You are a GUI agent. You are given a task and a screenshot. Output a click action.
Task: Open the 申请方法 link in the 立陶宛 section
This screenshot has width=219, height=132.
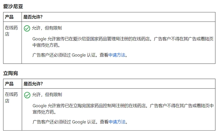(117, 122)
